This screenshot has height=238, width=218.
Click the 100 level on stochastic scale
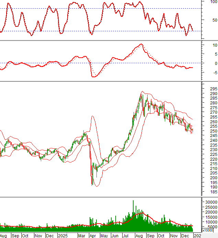coord(213,2)
